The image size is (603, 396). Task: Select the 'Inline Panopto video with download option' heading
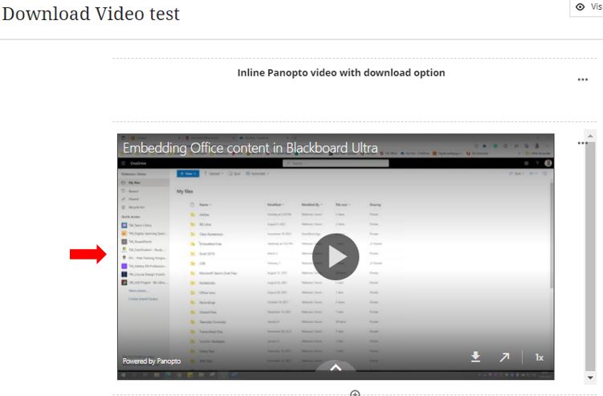pyautogui.click(x=341, y=73)
